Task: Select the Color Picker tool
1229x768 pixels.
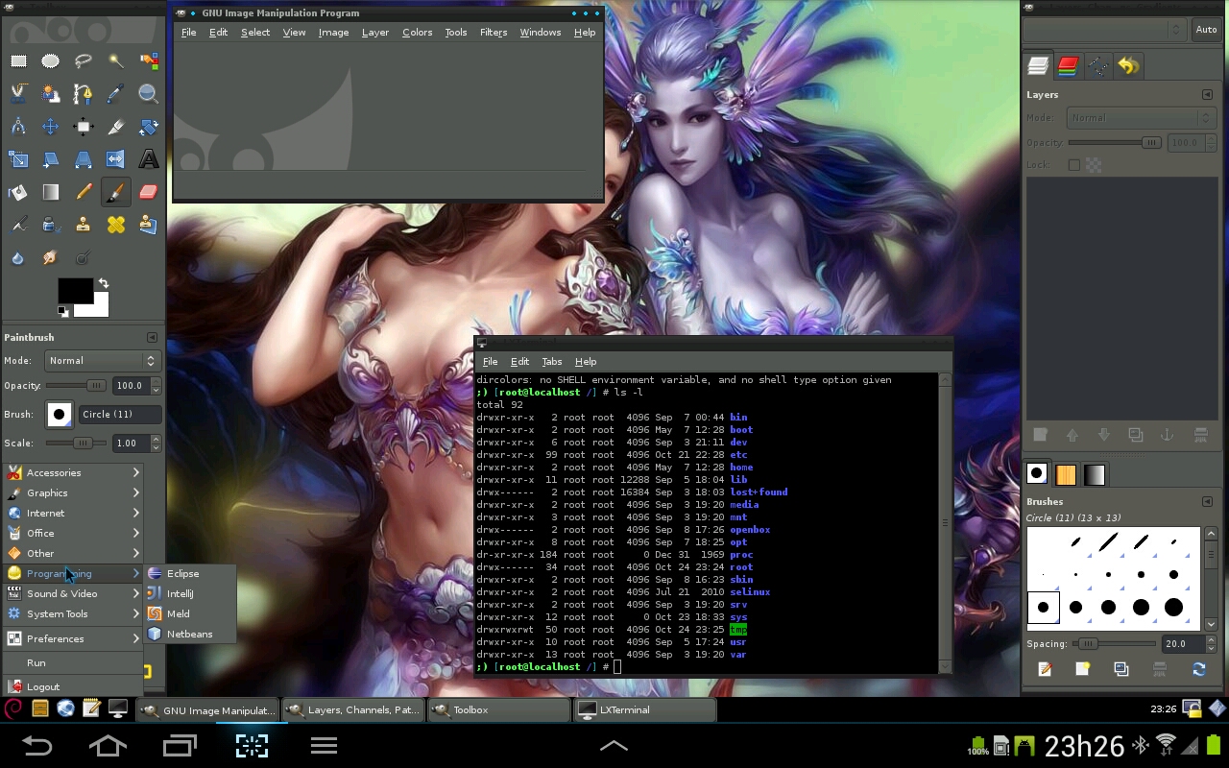Action: (115, 93)
